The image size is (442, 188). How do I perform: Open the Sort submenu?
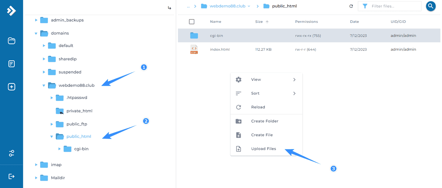pyautogui.click(x=266, y=93)
